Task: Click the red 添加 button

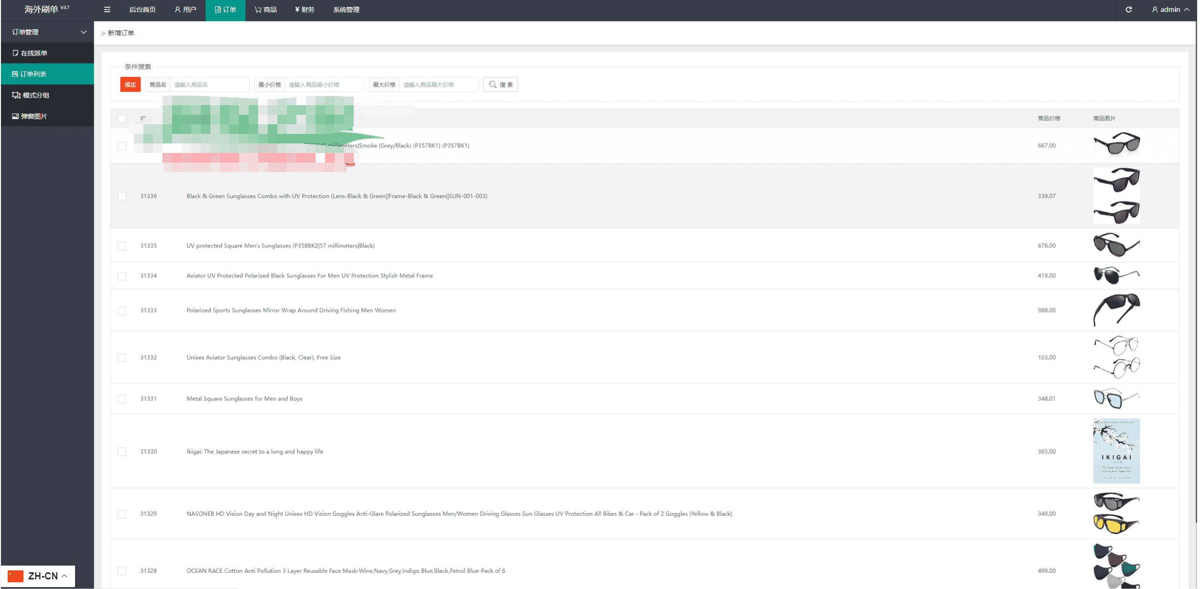Action: coord(130,85)
